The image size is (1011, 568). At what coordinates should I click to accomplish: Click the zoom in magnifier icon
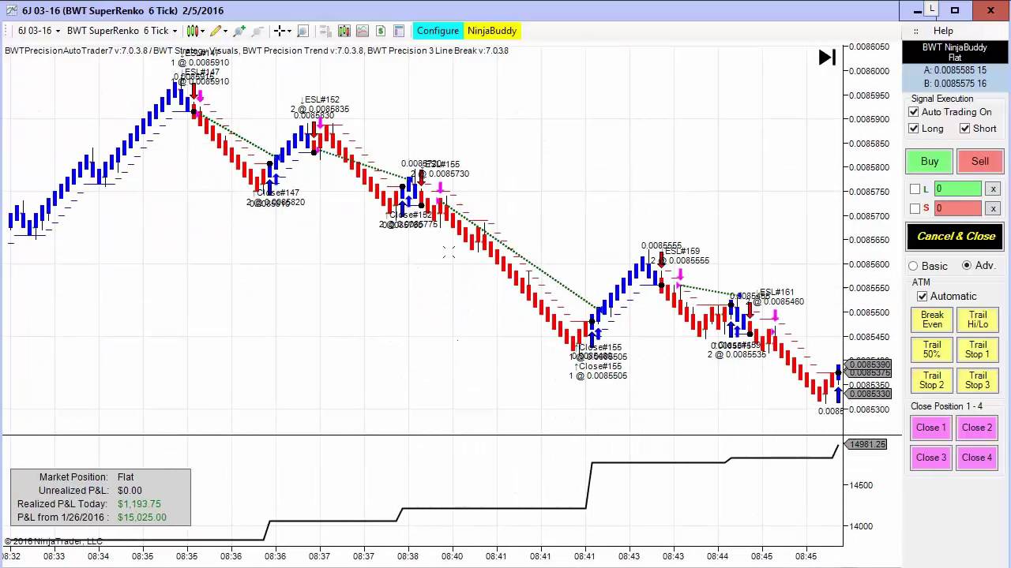coord(239,31)
